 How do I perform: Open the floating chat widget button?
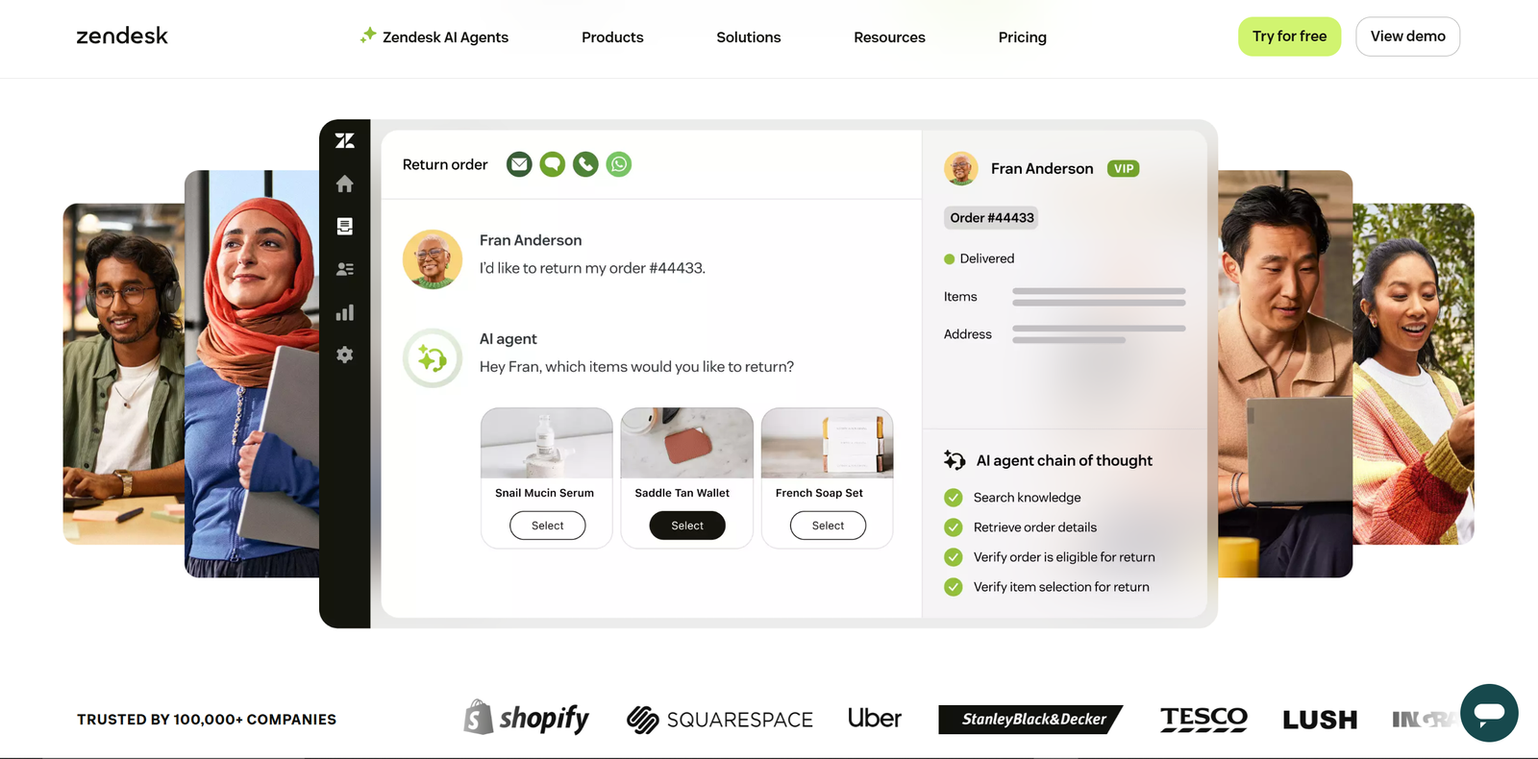(x=1489, y=713)
